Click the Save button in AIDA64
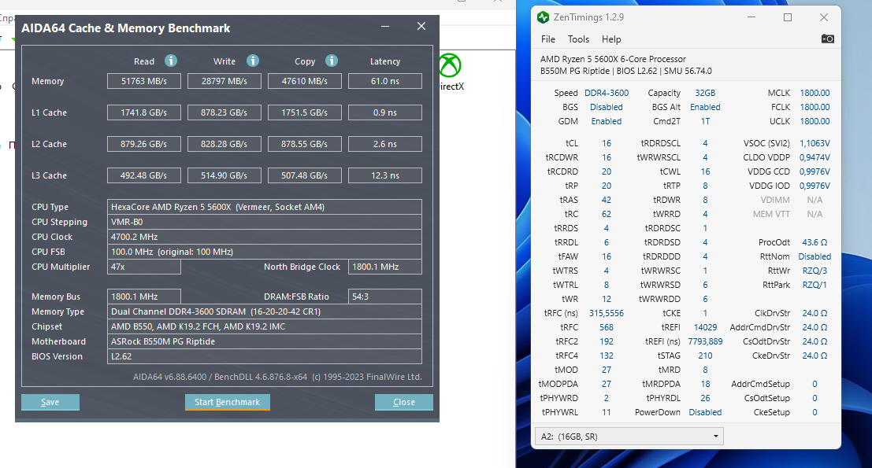 tap(50, 402)
